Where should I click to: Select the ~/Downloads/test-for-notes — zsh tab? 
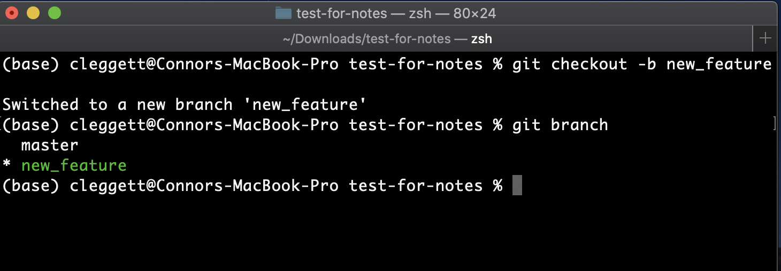click(x=387, y=38)
